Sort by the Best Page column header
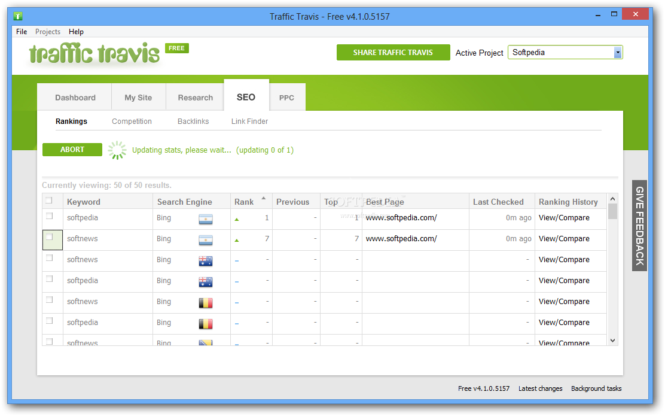Image resolution: width=665 pixels, height=416 pixels. pos(416,202)
